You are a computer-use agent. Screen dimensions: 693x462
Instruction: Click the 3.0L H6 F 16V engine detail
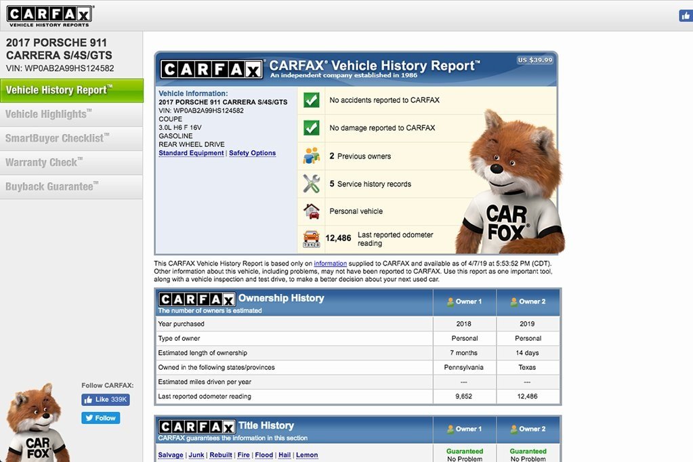click(x=180, y=128)
